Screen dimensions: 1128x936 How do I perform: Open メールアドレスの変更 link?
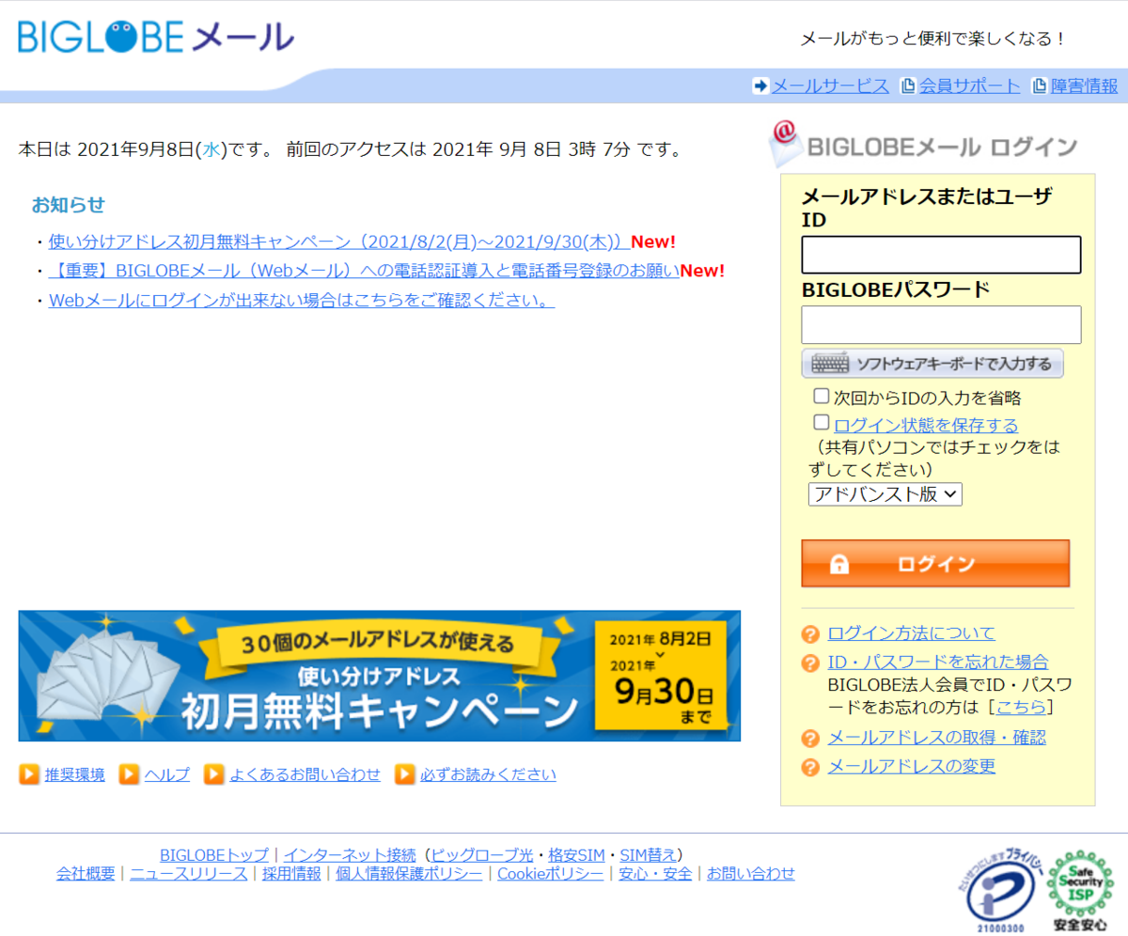(911, 766)
